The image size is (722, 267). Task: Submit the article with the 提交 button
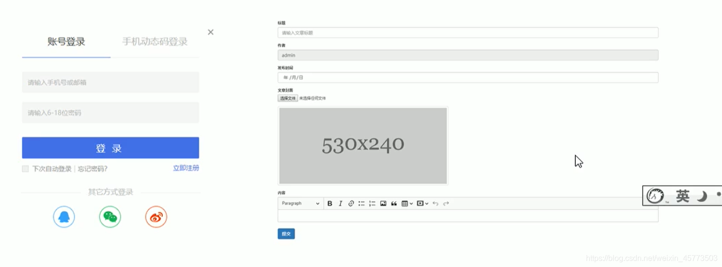tap(286, 234)
